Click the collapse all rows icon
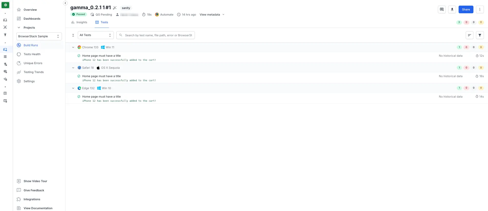The width and height of the screenshot is (488, 211). pos(73,35)
